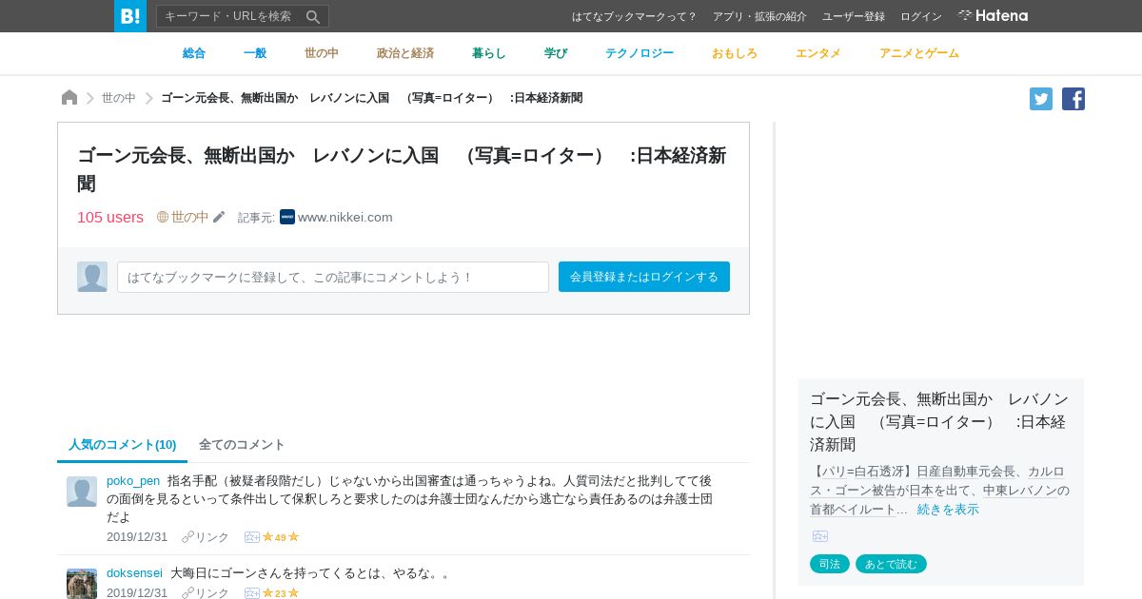1142x599 pixels.
Task: Open the Hatena logo link
Action: 993,15
